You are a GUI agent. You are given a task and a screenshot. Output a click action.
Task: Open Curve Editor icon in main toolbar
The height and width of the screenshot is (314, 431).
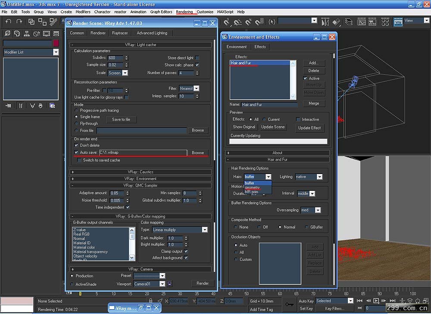pyautogui.click(x=362, y=22)
